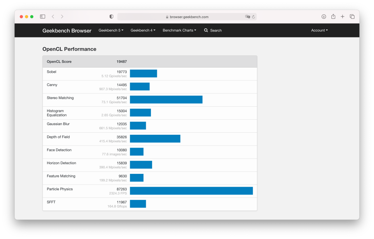Open the Share menu
This screenshot has height=239, width=374.
tap(333, 17)
